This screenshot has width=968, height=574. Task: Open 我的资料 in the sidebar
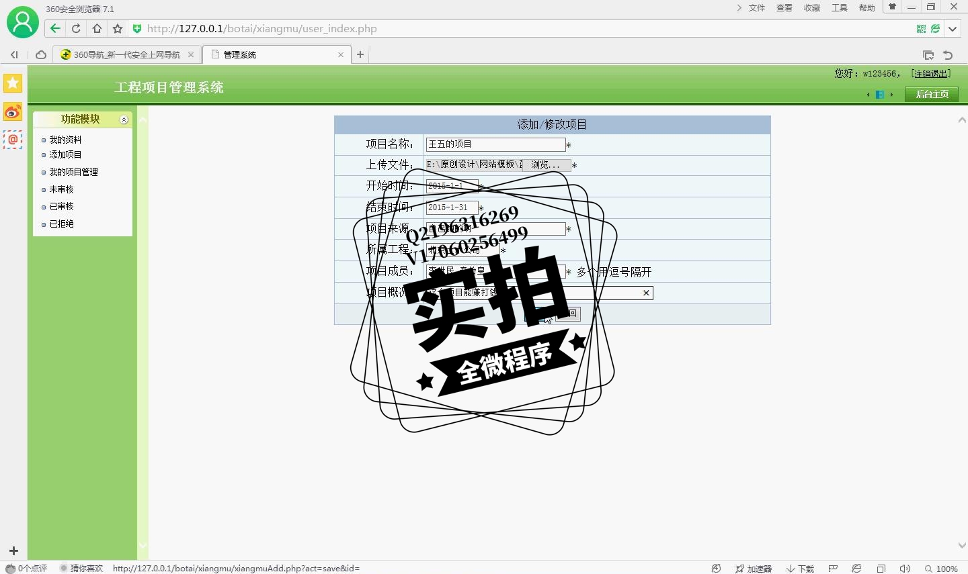(65, 140)
